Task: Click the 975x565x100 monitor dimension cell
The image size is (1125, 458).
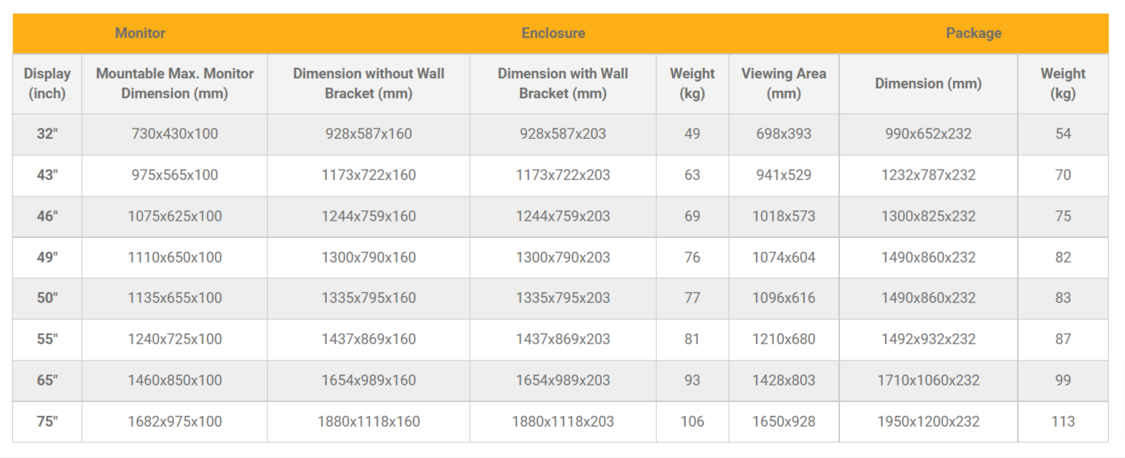Action: click(x=175, y=175)
